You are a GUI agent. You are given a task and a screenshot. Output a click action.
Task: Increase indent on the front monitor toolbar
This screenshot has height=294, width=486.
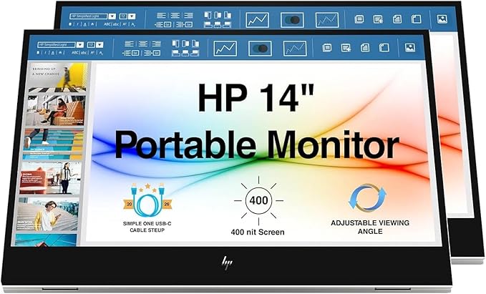[152, 53]
